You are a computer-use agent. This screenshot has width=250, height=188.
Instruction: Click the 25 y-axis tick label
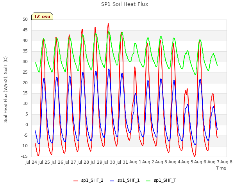coord(25,72)
